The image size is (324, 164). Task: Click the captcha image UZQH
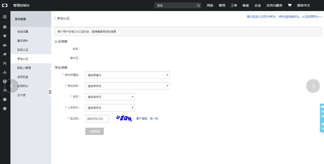(x=124, y=119)
